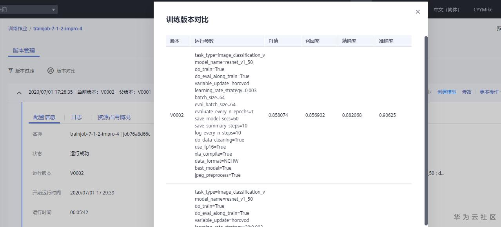Viewport: 501px width, 227px height.
Task: Switch to the 版本管理 tab
Action: 24,51
